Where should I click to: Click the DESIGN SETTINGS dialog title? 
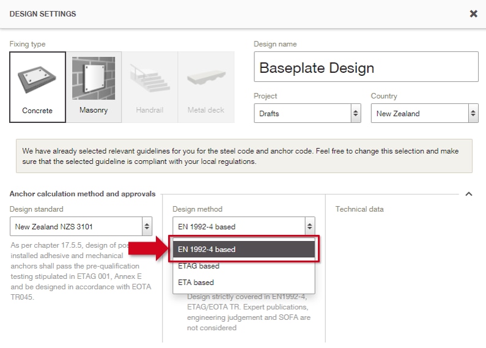43,14
